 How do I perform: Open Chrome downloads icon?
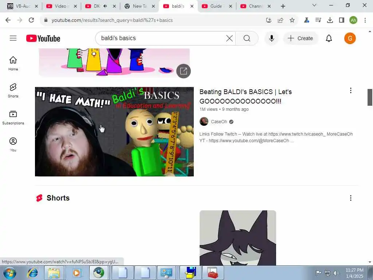330,20
